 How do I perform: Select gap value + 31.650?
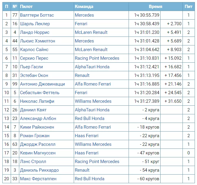[x=173, y=101]
